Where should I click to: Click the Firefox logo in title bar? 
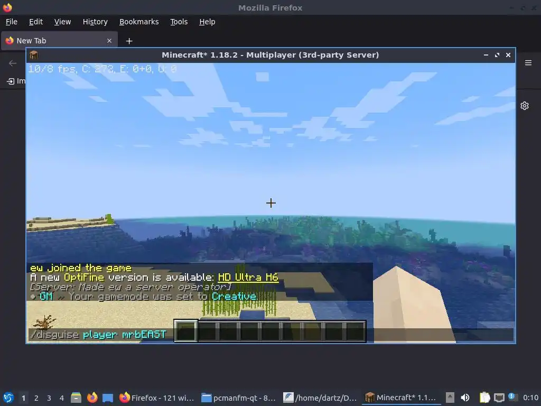7,7
